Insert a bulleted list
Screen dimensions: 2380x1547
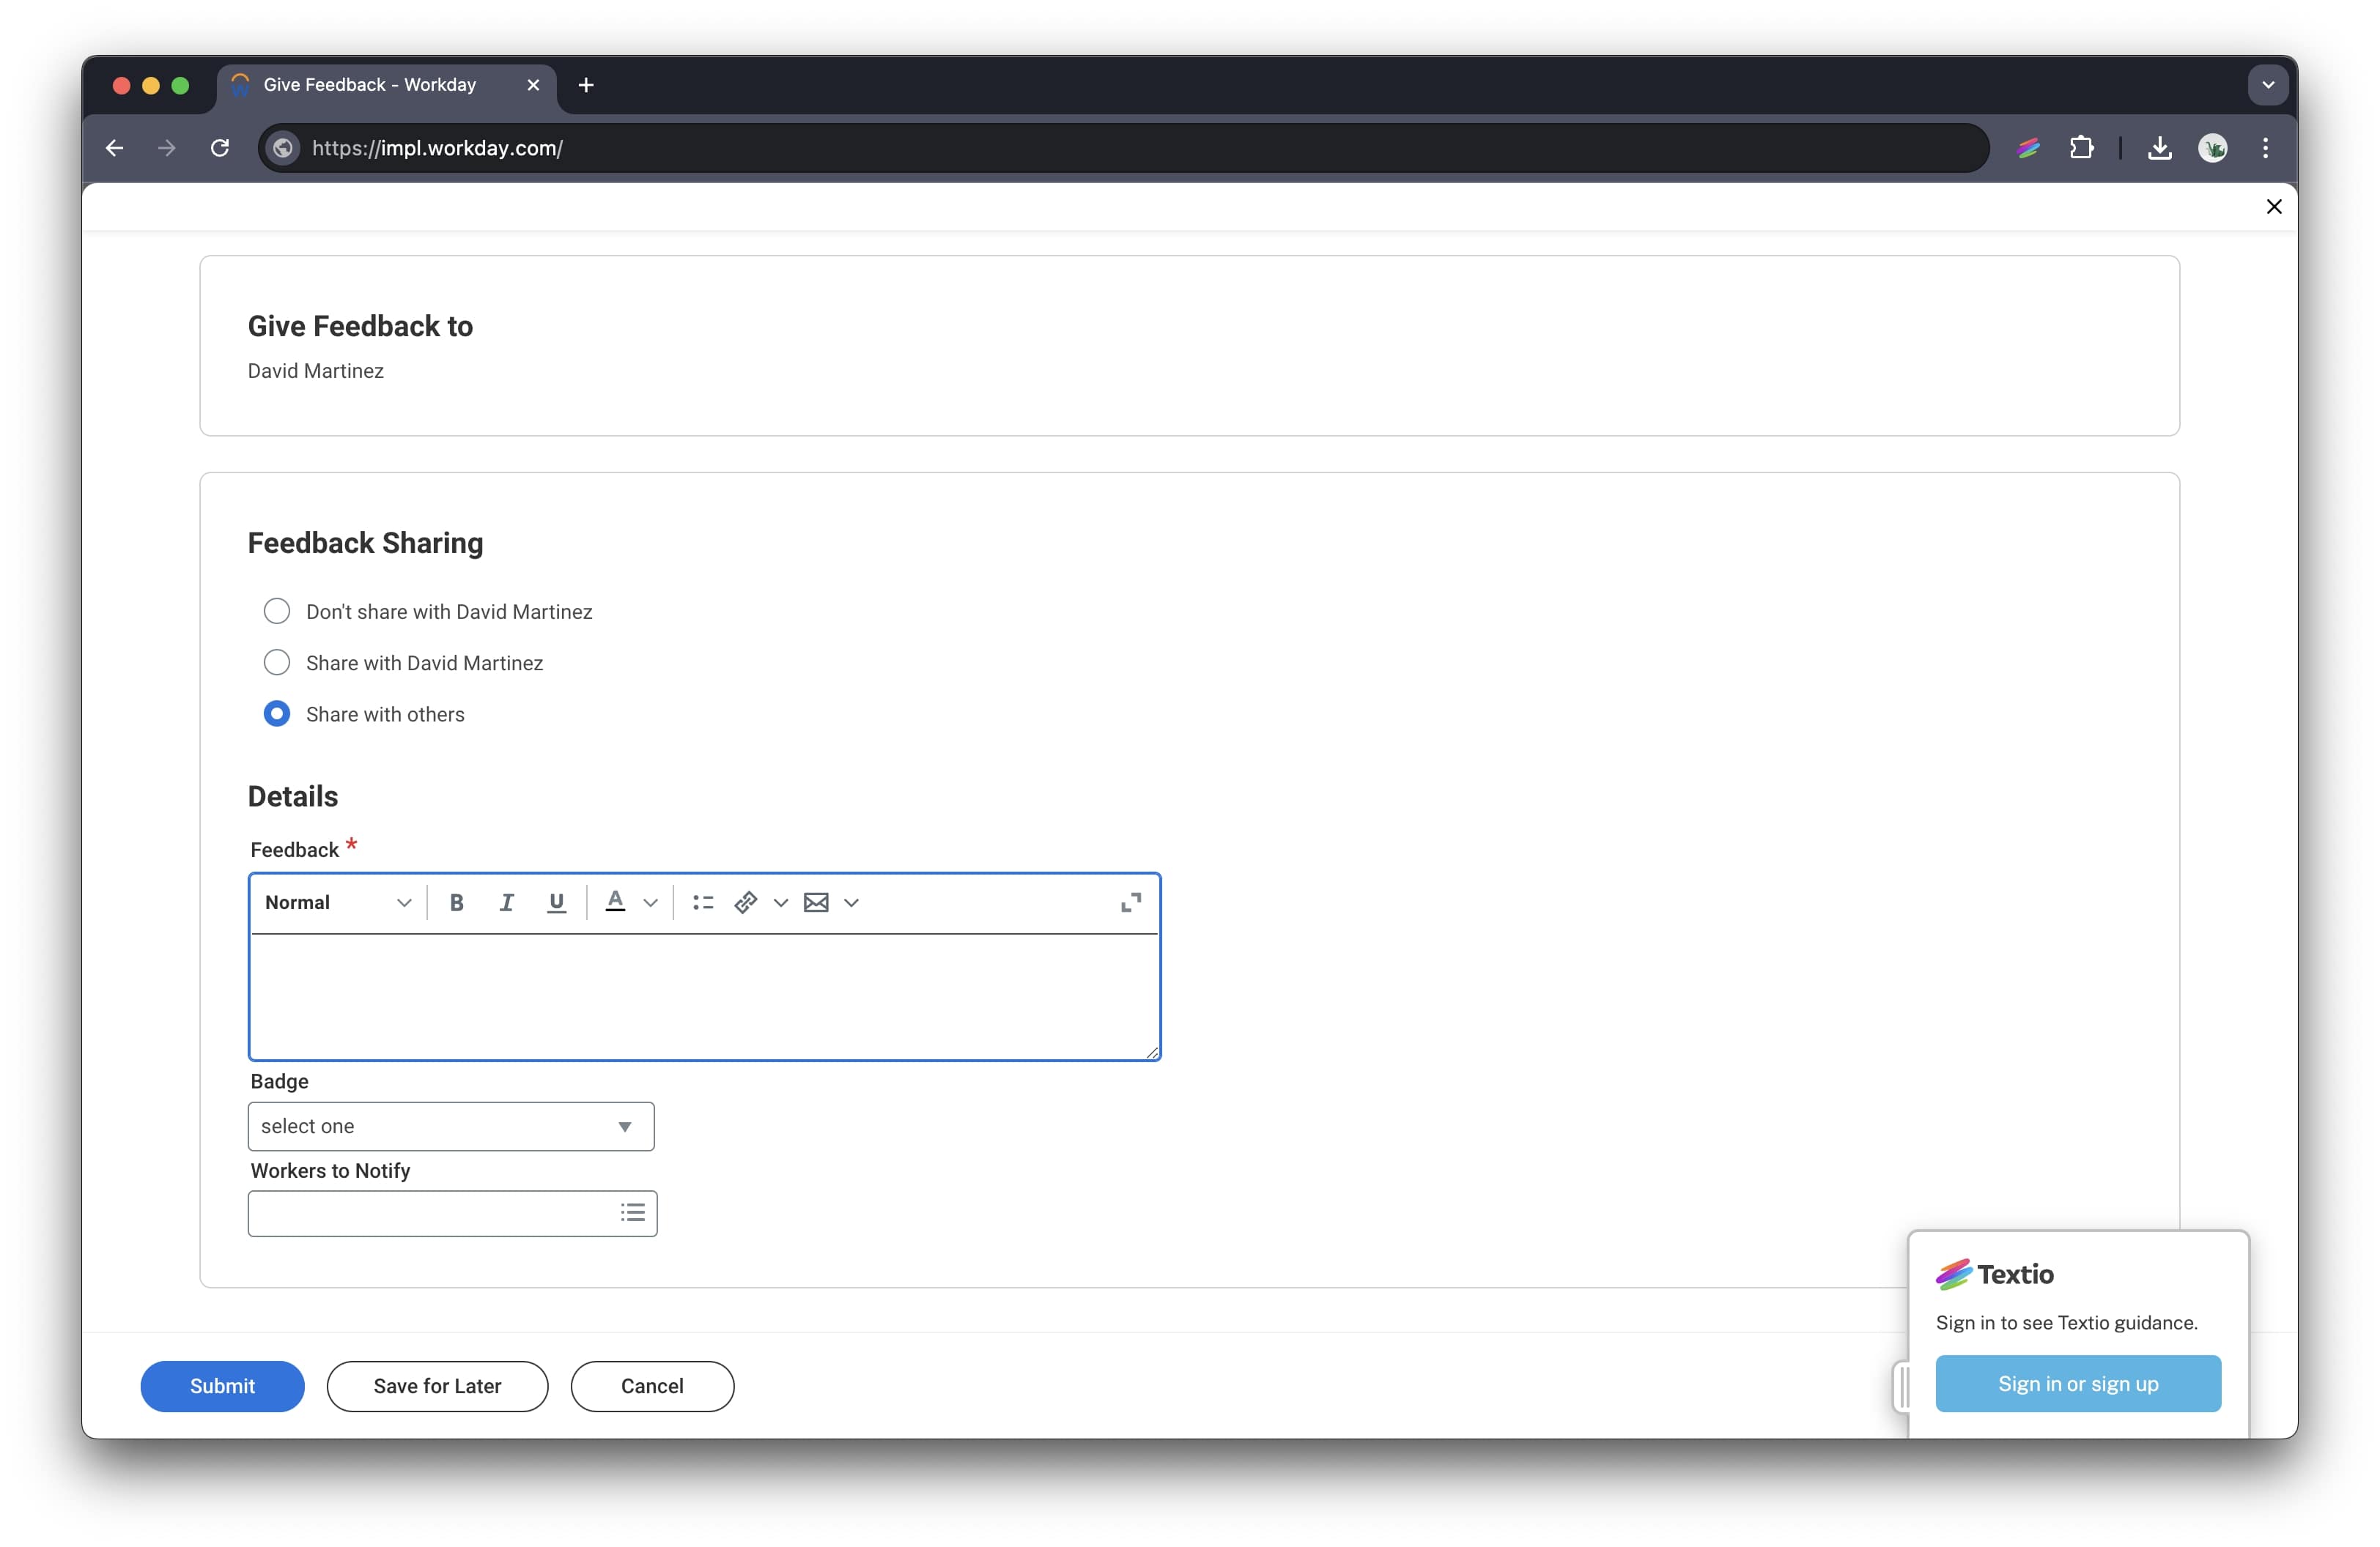pos(703,902)
